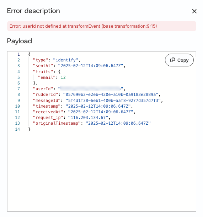203x217 pixels.
Task: Click the "receivedAt" key on line 11
Action: (x=48, y=112)
